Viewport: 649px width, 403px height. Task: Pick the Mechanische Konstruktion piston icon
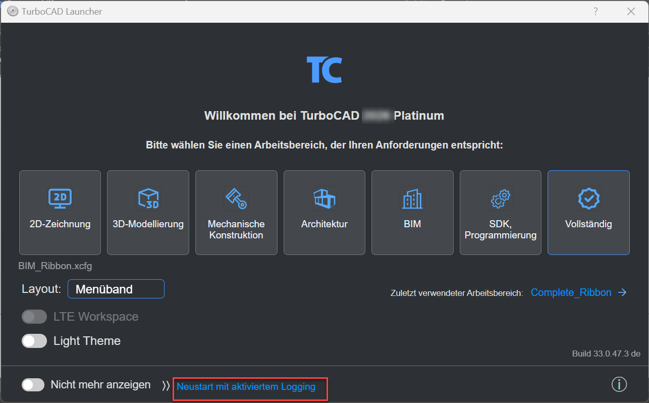tap(236, 198)
